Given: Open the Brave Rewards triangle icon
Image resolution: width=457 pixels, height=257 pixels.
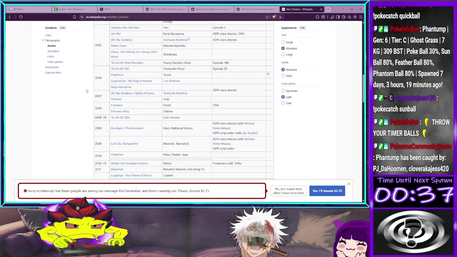Looking at the screenshot, I should [x=280, y=17].
